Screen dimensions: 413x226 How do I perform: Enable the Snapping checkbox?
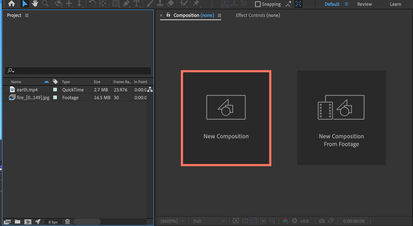click(258, 4)
